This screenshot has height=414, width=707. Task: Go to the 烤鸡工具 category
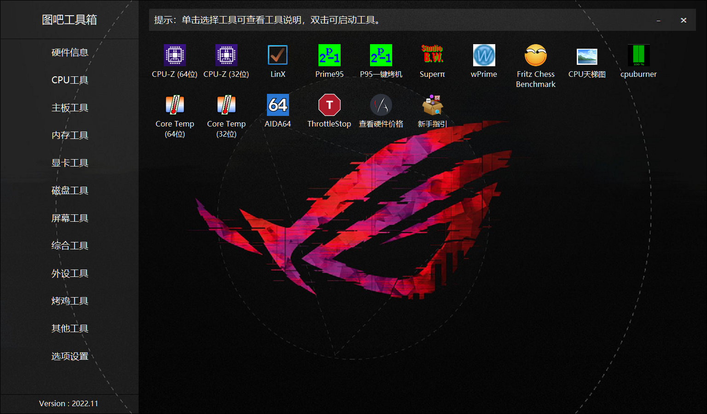[70, 301]
